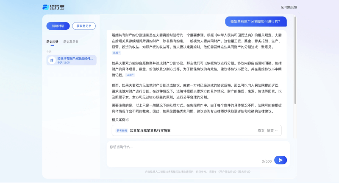339x183 pixels.
Task: Click the 参考案例 tag badge
Action: pyautogui.click(x=122, y=131)
